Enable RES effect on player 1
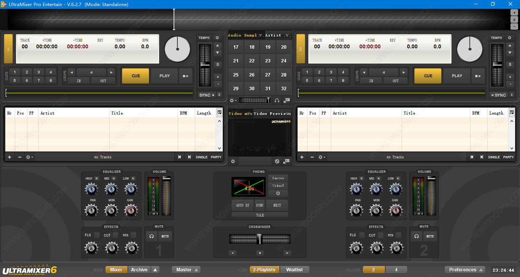Viewport: 520px width, 277px height. pyautogui.click(x=133, y=235)
